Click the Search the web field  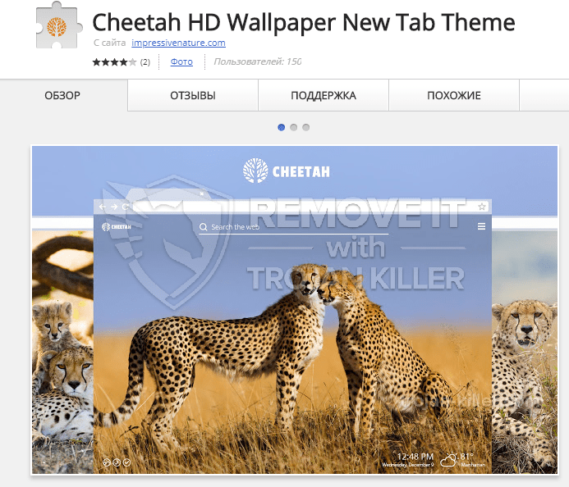(x=294, y=227)
